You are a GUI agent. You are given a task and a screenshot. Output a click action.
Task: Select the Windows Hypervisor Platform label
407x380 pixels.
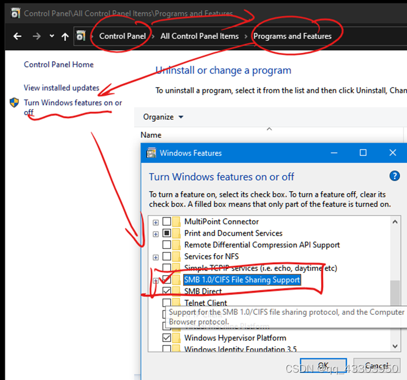pos(235,338)
